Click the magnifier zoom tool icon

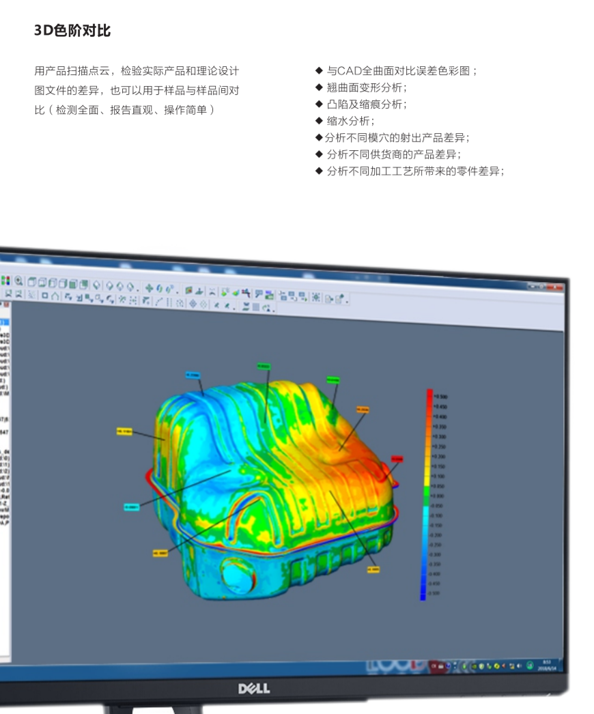click(x=18, y=281)
